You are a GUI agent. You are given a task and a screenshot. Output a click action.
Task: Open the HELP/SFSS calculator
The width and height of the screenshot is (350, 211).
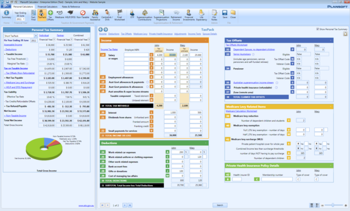point(71,15)
